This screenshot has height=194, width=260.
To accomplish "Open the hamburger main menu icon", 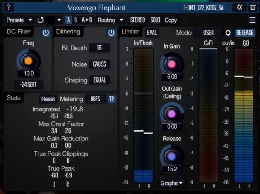I will tap(252, 20).
